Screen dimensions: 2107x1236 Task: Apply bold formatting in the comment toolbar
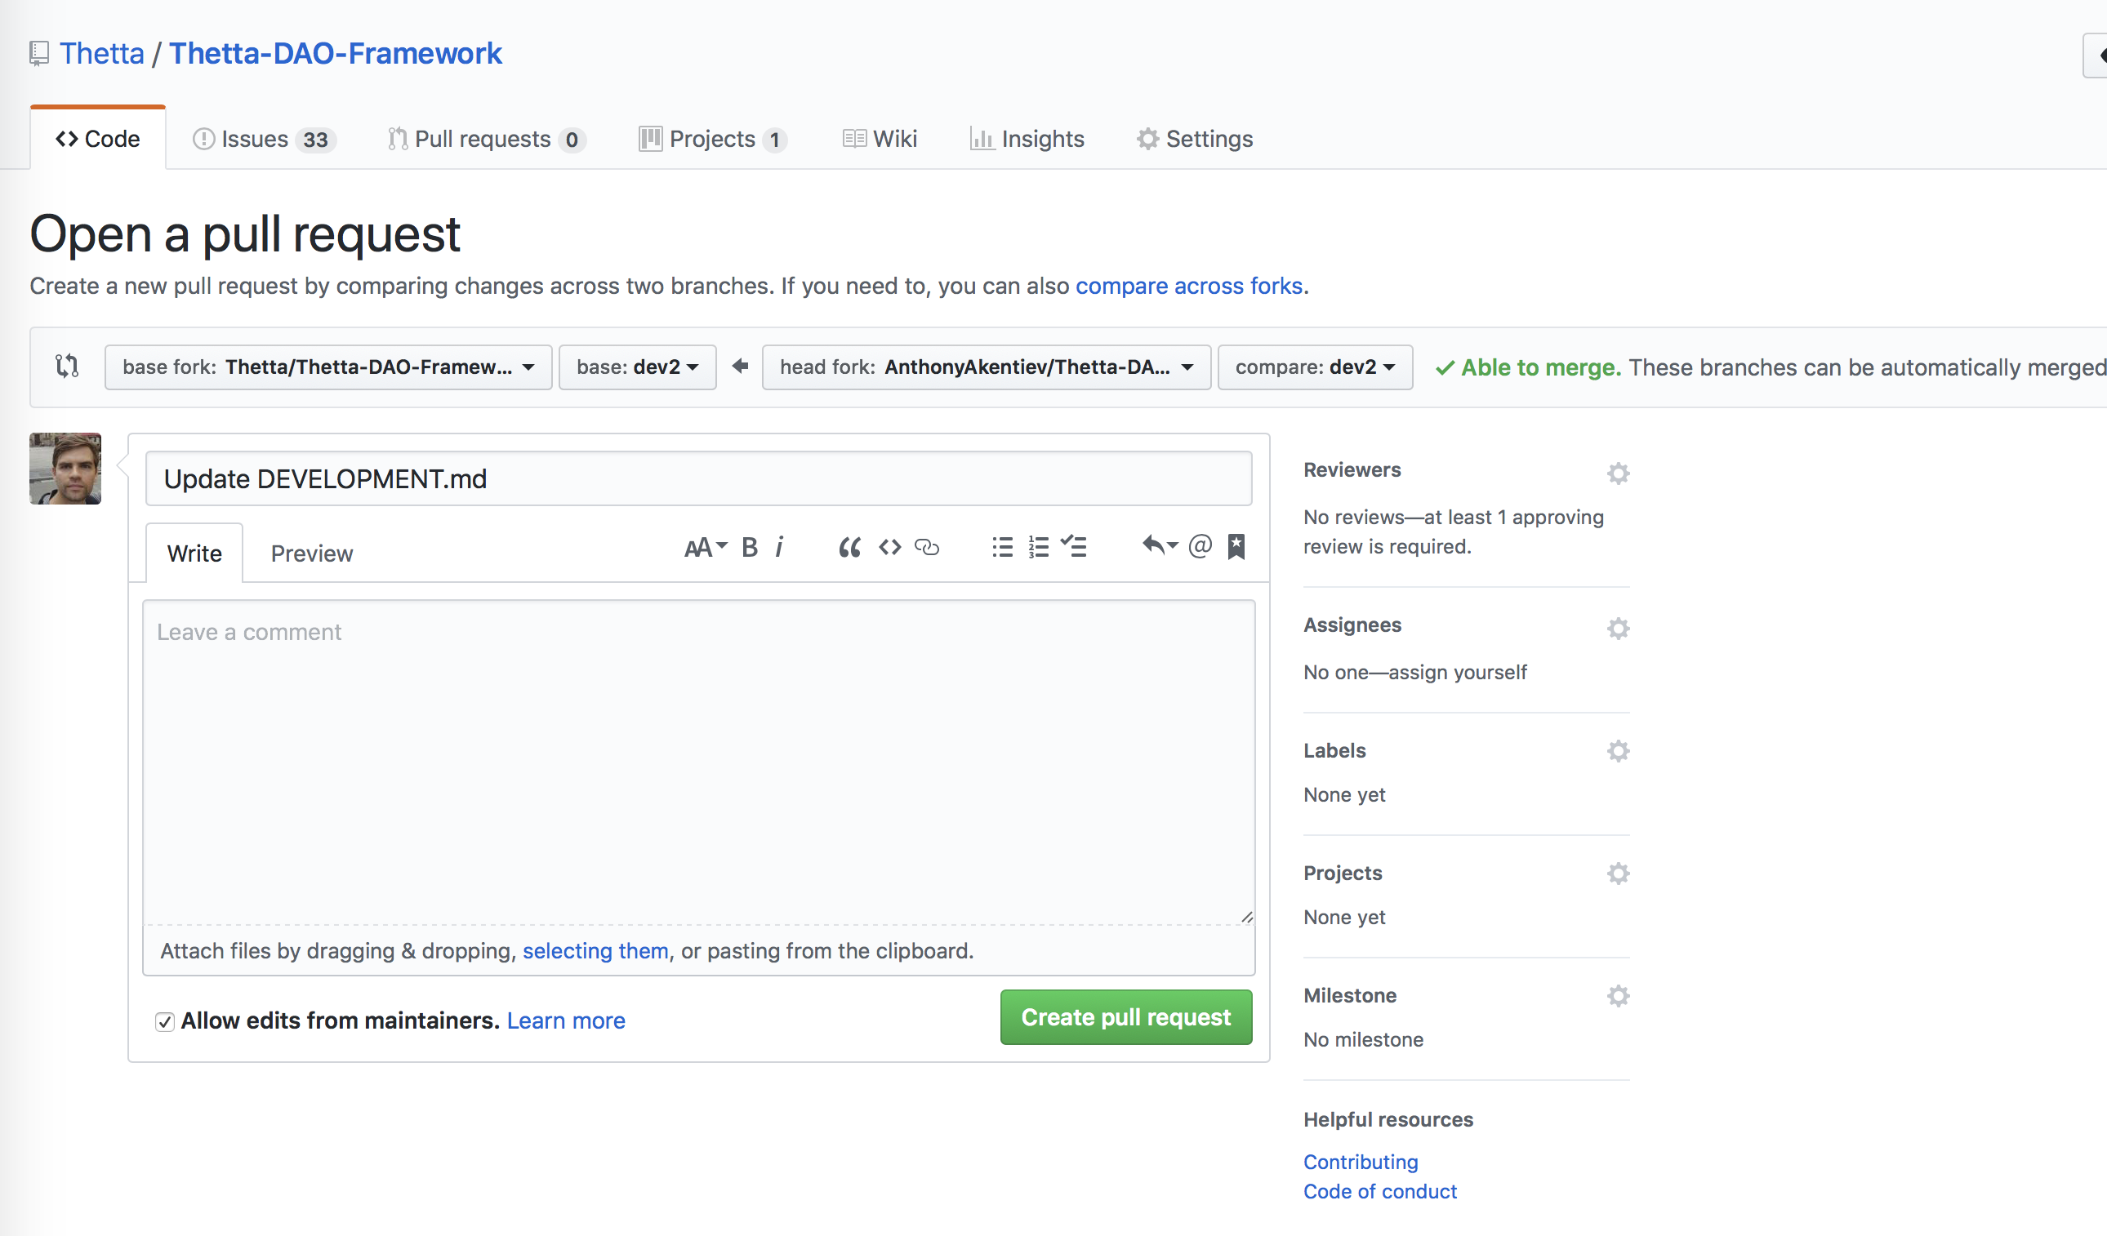click(749, 548)
